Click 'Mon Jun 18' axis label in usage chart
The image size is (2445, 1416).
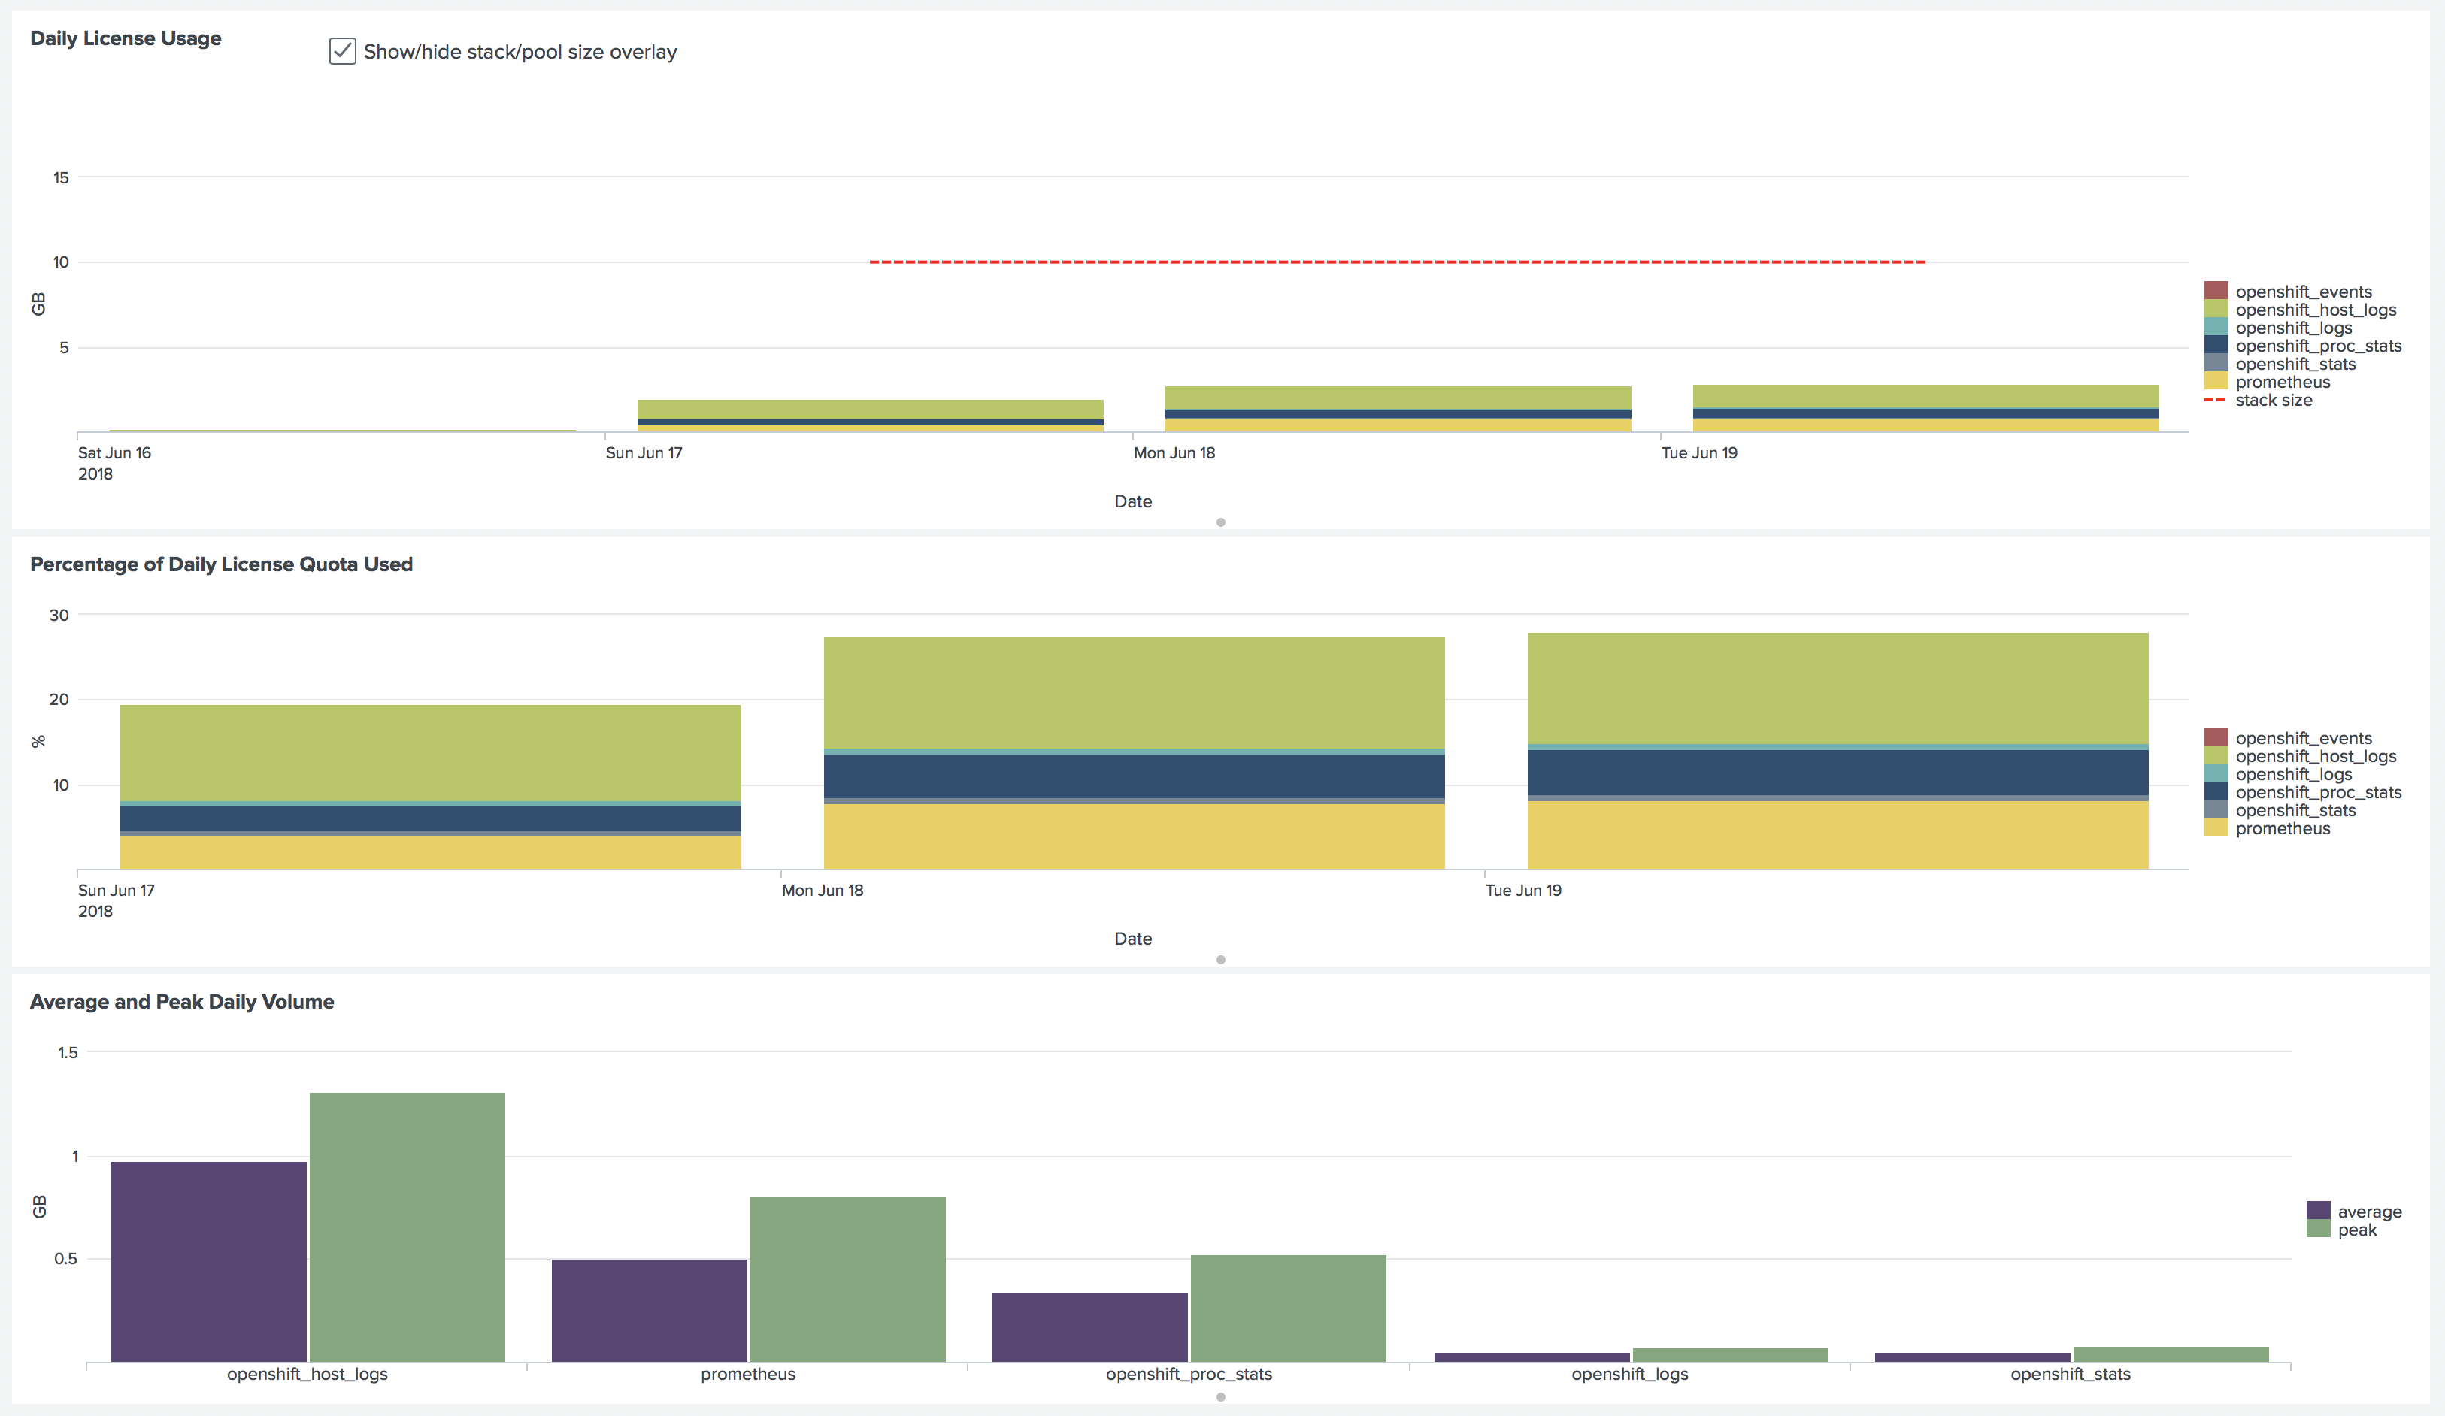1174,453
